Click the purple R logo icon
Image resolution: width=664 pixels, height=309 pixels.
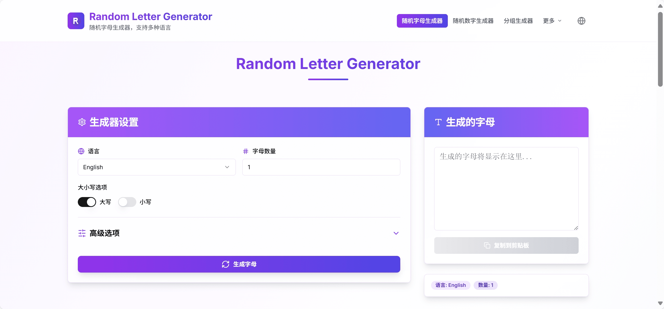coord(76,21)
